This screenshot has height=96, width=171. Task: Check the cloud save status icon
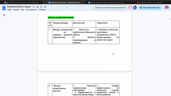[45, 7]
